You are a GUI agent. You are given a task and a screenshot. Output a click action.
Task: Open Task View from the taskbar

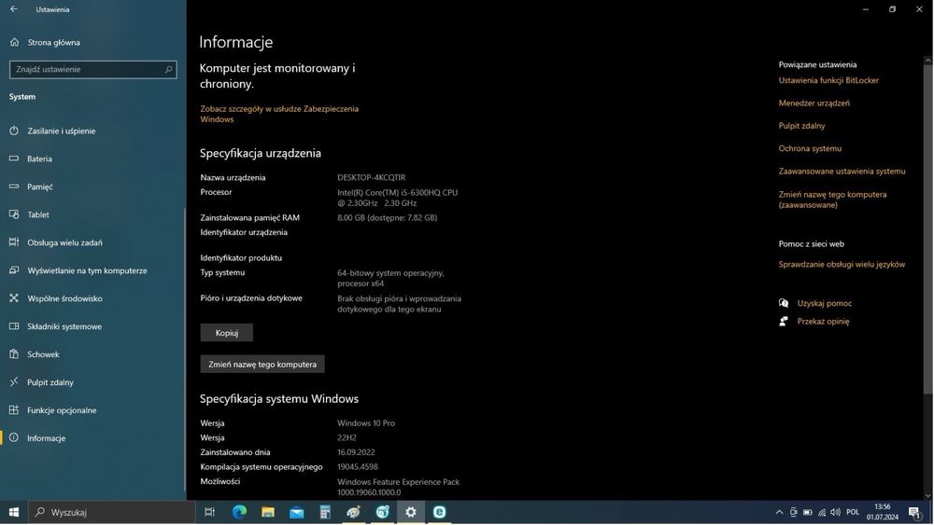pos(209,512)
